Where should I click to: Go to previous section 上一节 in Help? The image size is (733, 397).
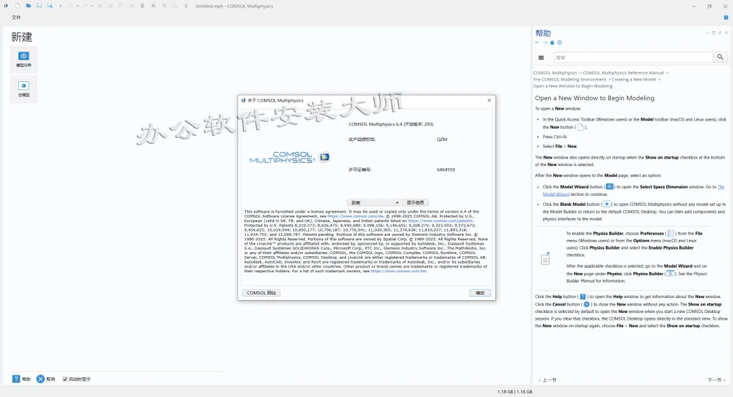(x=548, y=380)
